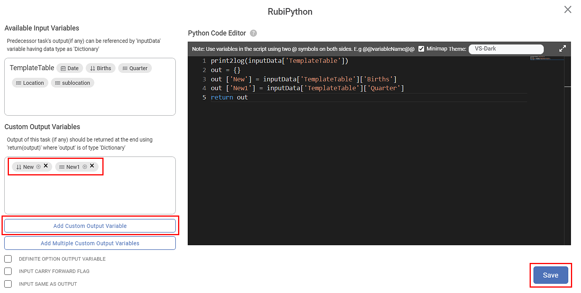Click Add Multiple Custom Output Variables
The width and height of the screenshot is (581, 293).
tap(90, 243)
